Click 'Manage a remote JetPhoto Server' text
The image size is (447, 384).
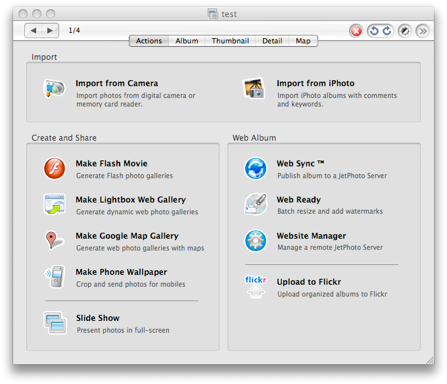tap(330, 247)
